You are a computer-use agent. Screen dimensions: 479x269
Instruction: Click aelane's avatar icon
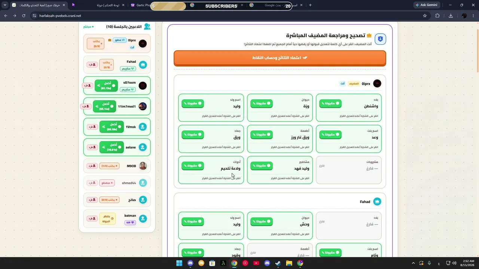tap(143, 148)
